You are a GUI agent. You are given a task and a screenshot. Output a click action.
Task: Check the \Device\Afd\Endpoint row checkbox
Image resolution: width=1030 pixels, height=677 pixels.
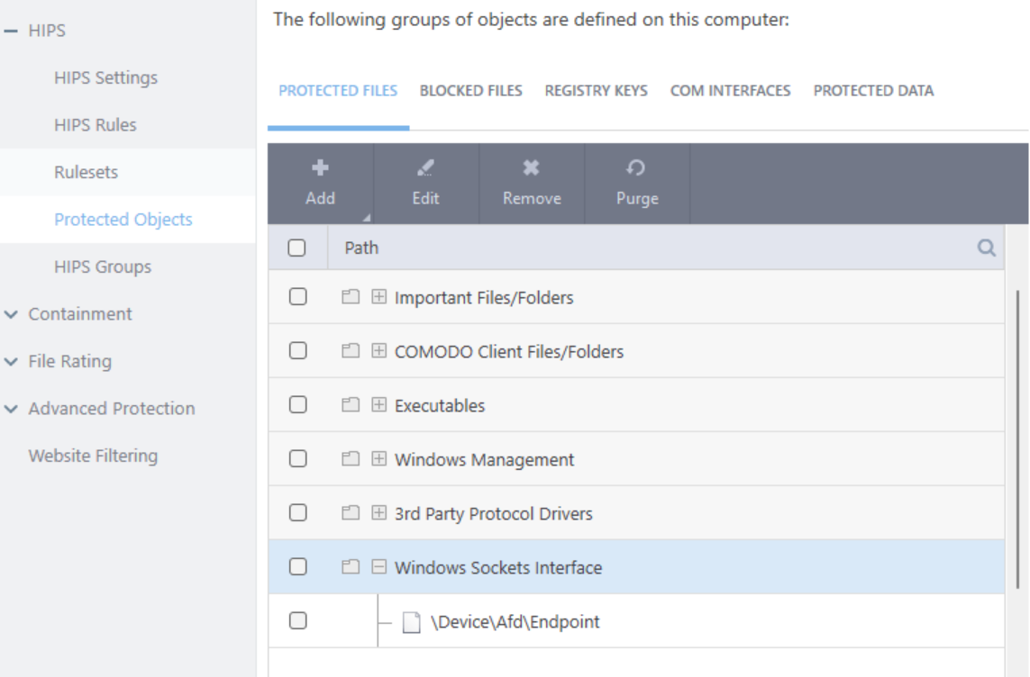pyautogui.click(x=297, y=621)
